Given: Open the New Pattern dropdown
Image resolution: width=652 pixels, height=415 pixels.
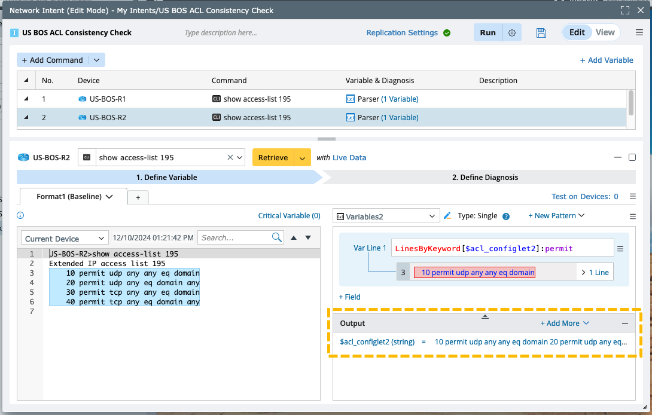Looking at the screenshot, I should click(x=556, y=216).
